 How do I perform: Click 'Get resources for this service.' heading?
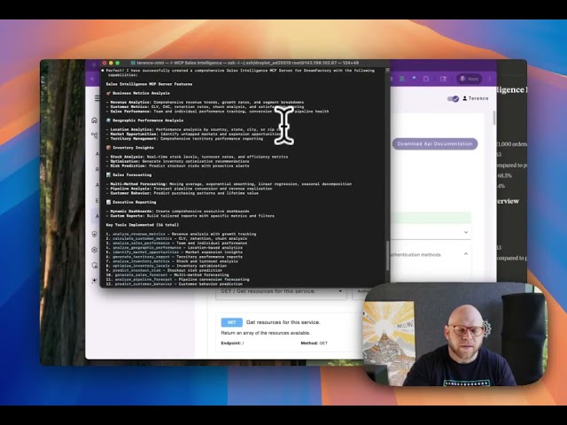(283, 322)
